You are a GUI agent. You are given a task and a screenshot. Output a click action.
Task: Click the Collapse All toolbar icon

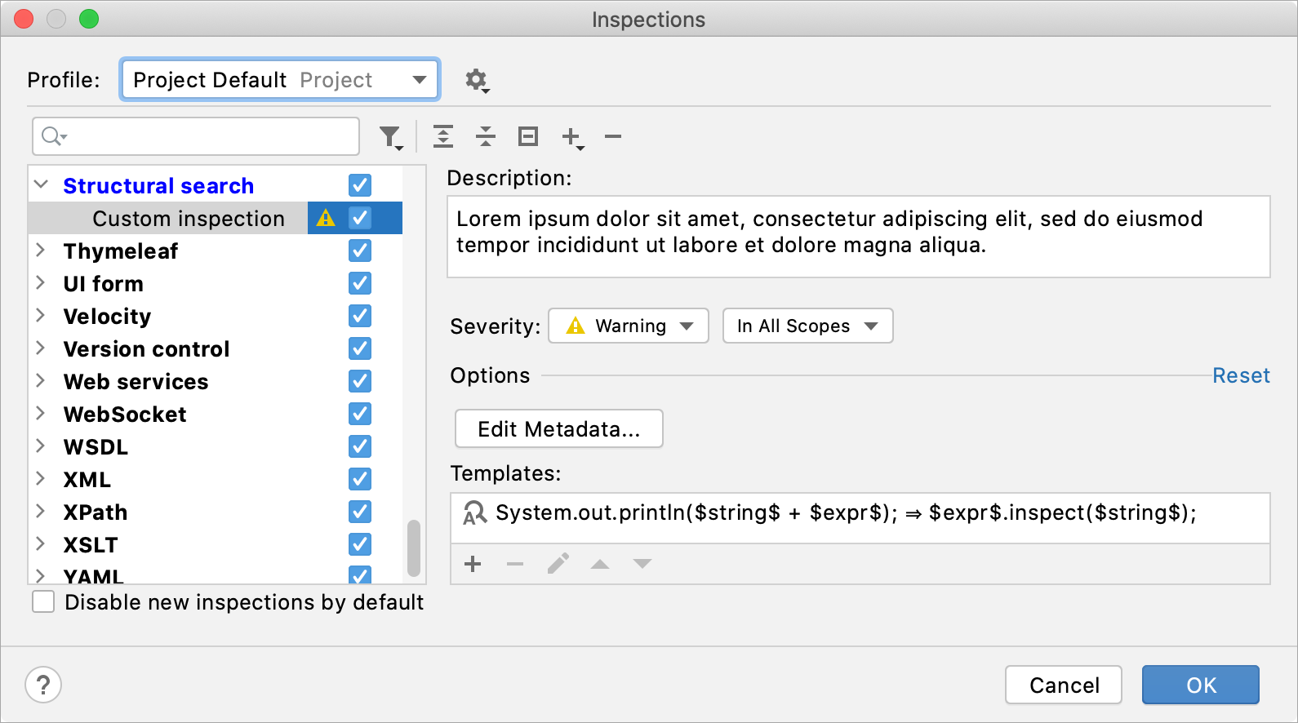click(486, 136)
